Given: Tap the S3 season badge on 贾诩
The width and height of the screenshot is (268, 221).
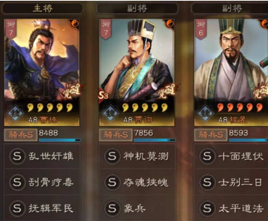Looking at the screenshot, I should [103, 95].
